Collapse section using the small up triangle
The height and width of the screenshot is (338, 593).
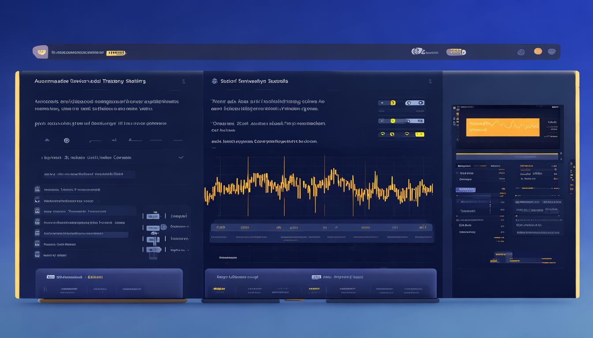[x=47, y=140]
